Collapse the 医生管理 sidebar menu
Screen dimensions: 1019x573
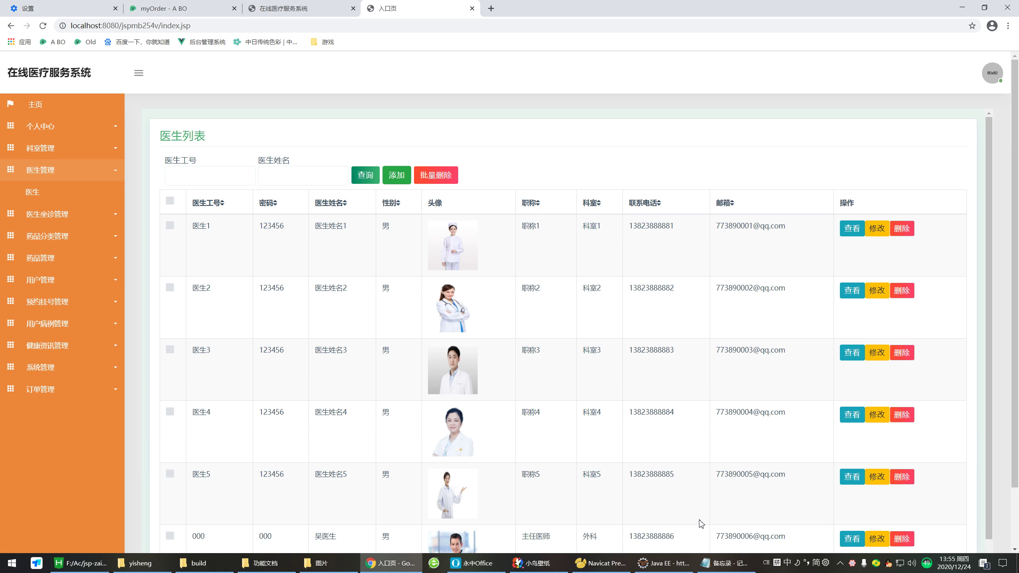click(62, 170)
